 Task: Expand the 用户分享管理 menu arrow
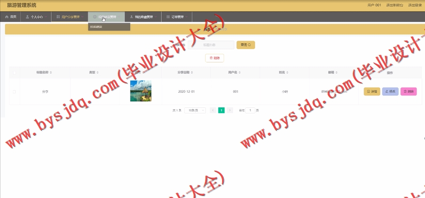[x=82, y=17]
